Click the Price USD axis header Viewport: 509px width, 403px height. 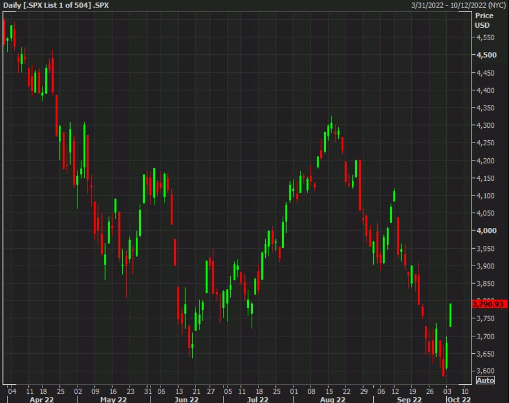482,21
